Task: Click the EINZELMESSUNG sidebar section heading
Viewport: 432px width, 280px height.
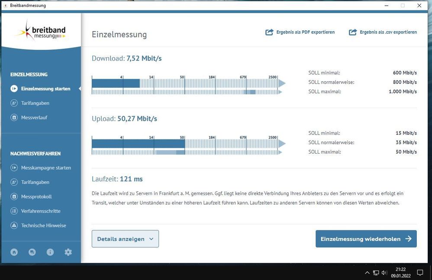Action: click(x=29, y=74)
